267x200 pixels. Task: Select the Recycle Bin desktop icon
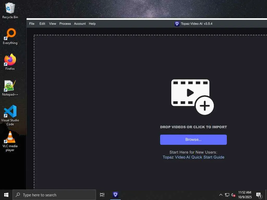(x=10, y=10)
